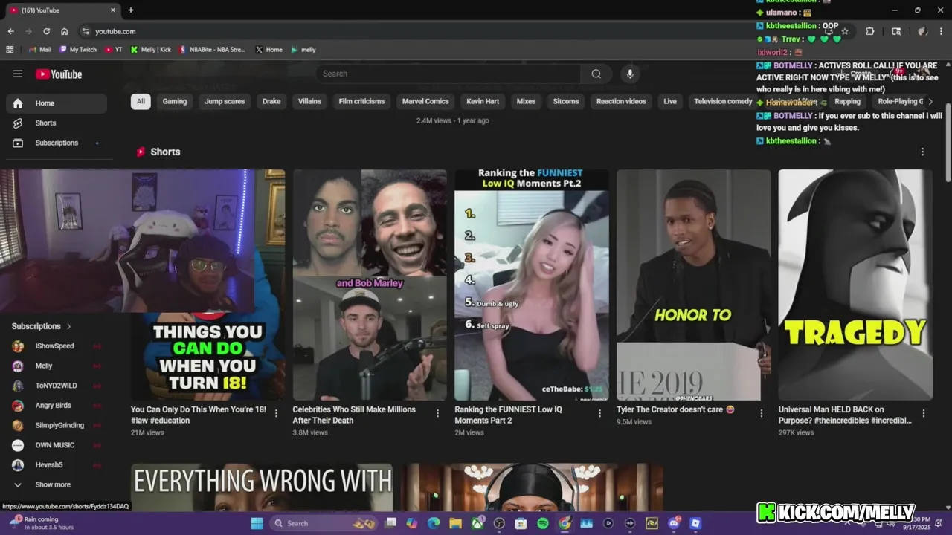
Task: Open File Explorer from the taskbar
Action: tap(455, 523)
